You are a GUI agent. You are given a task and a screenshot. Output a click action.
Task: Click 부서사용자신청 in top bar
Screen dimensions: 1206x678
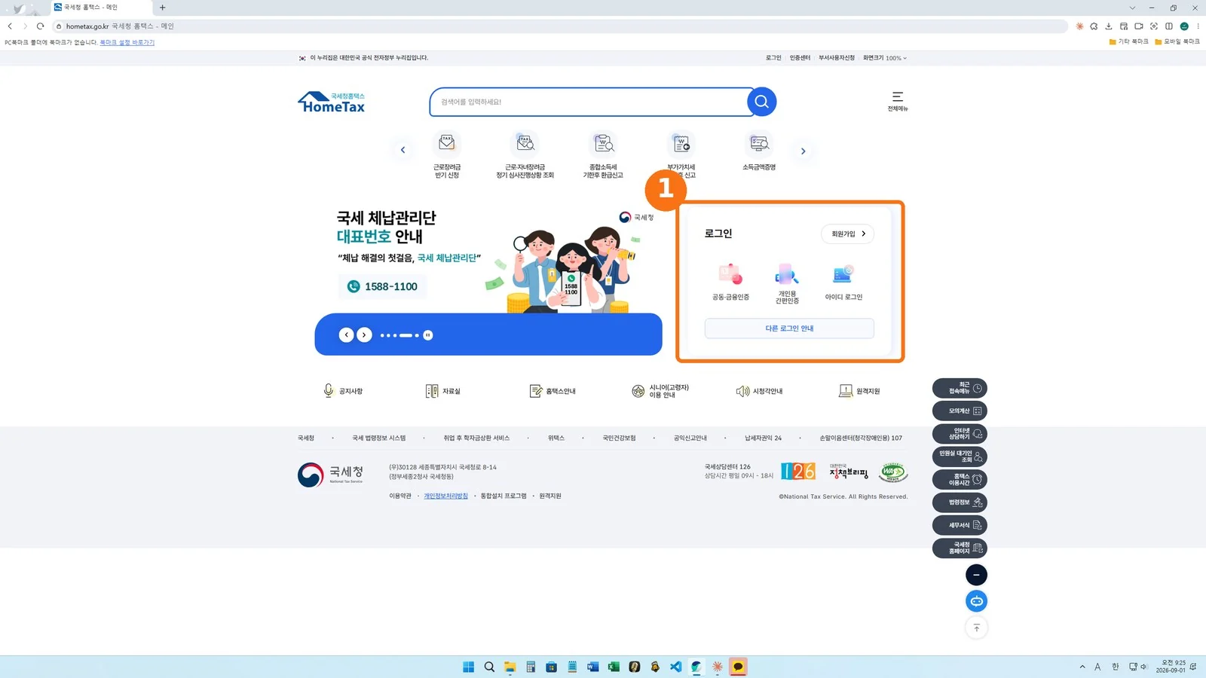[837, 58]
